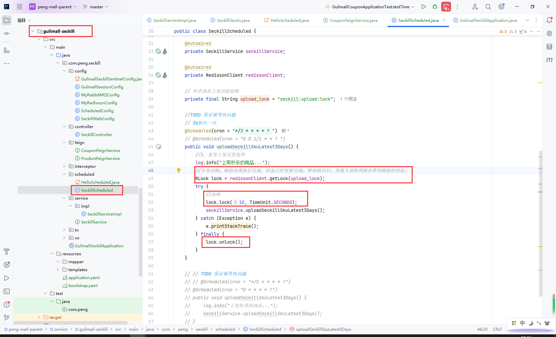
Task: Open the Build hammer tool window
Action: [x=7, y=252]
